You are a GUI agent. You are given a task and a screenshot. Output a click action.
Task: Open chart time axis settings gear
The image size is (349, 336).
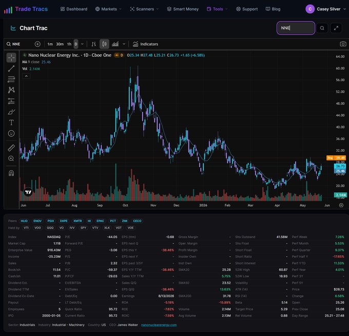tap(341, 205)
